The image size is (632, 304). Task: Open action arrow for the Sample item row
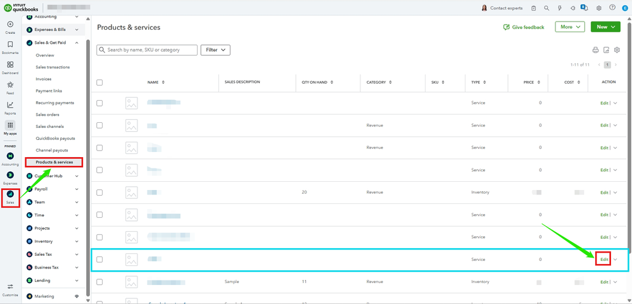pyautogui.click(x=615, y=282)
